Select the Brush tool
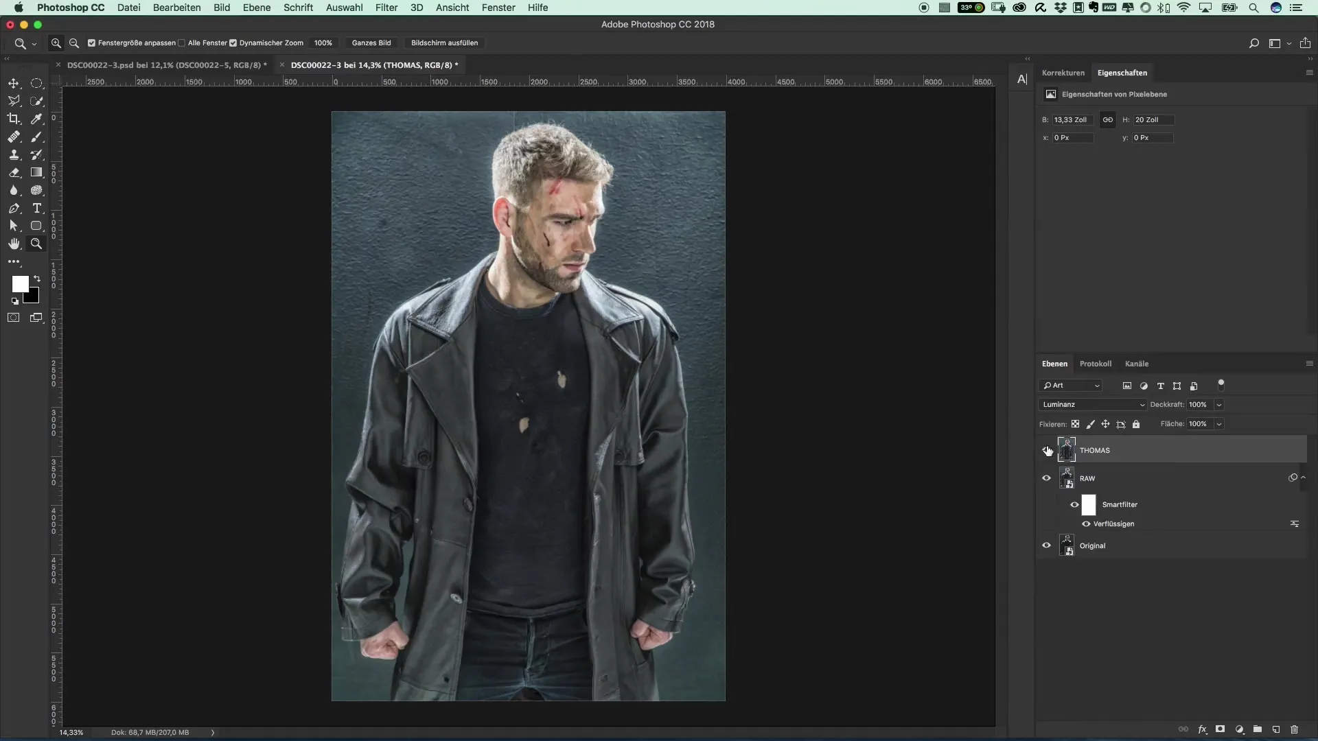This screenshot has height=741, width=1318. pyautogui.click(x=36, y=137)
